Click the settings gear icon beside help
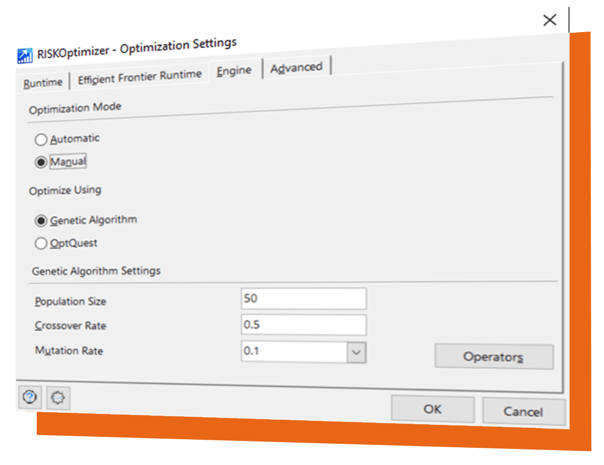 [x=58, y=398]
